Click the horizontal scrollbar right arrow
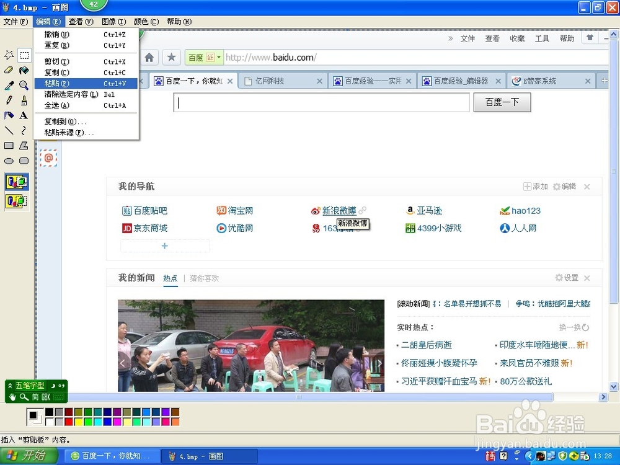This screenshot has width=620, height=465. pos(603,397)
